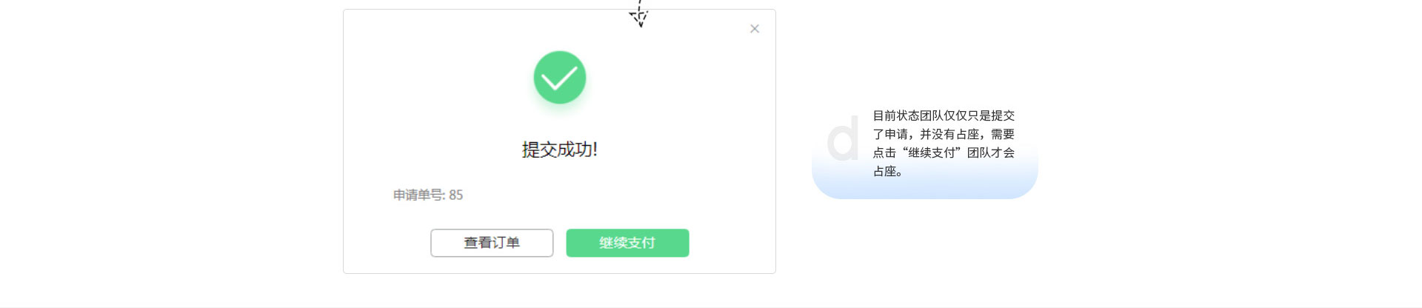Screen dimensions: 1422x308
Task: Click the green checkmark success icon
Action: pos(560,77)
